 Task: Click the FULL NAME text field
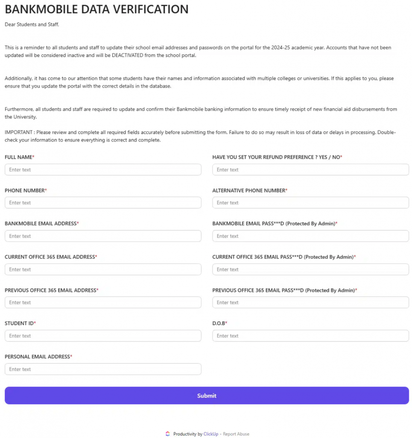click(102, 169)
